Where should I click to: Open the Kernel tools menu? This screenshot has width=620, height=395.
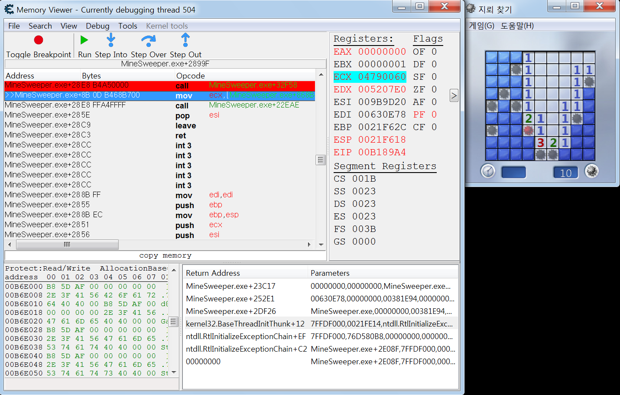pyautogui.click(x=167, y=26)
